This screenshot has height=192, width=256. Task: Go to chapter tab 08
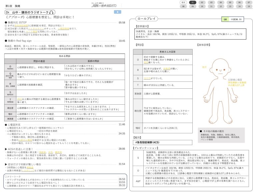pos(183,6)
